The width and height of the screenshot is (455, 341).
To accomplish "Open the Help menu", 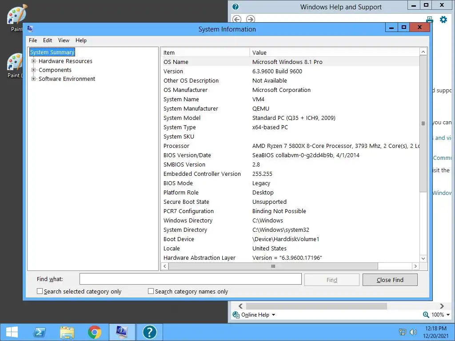I will [x=81, y=40].
